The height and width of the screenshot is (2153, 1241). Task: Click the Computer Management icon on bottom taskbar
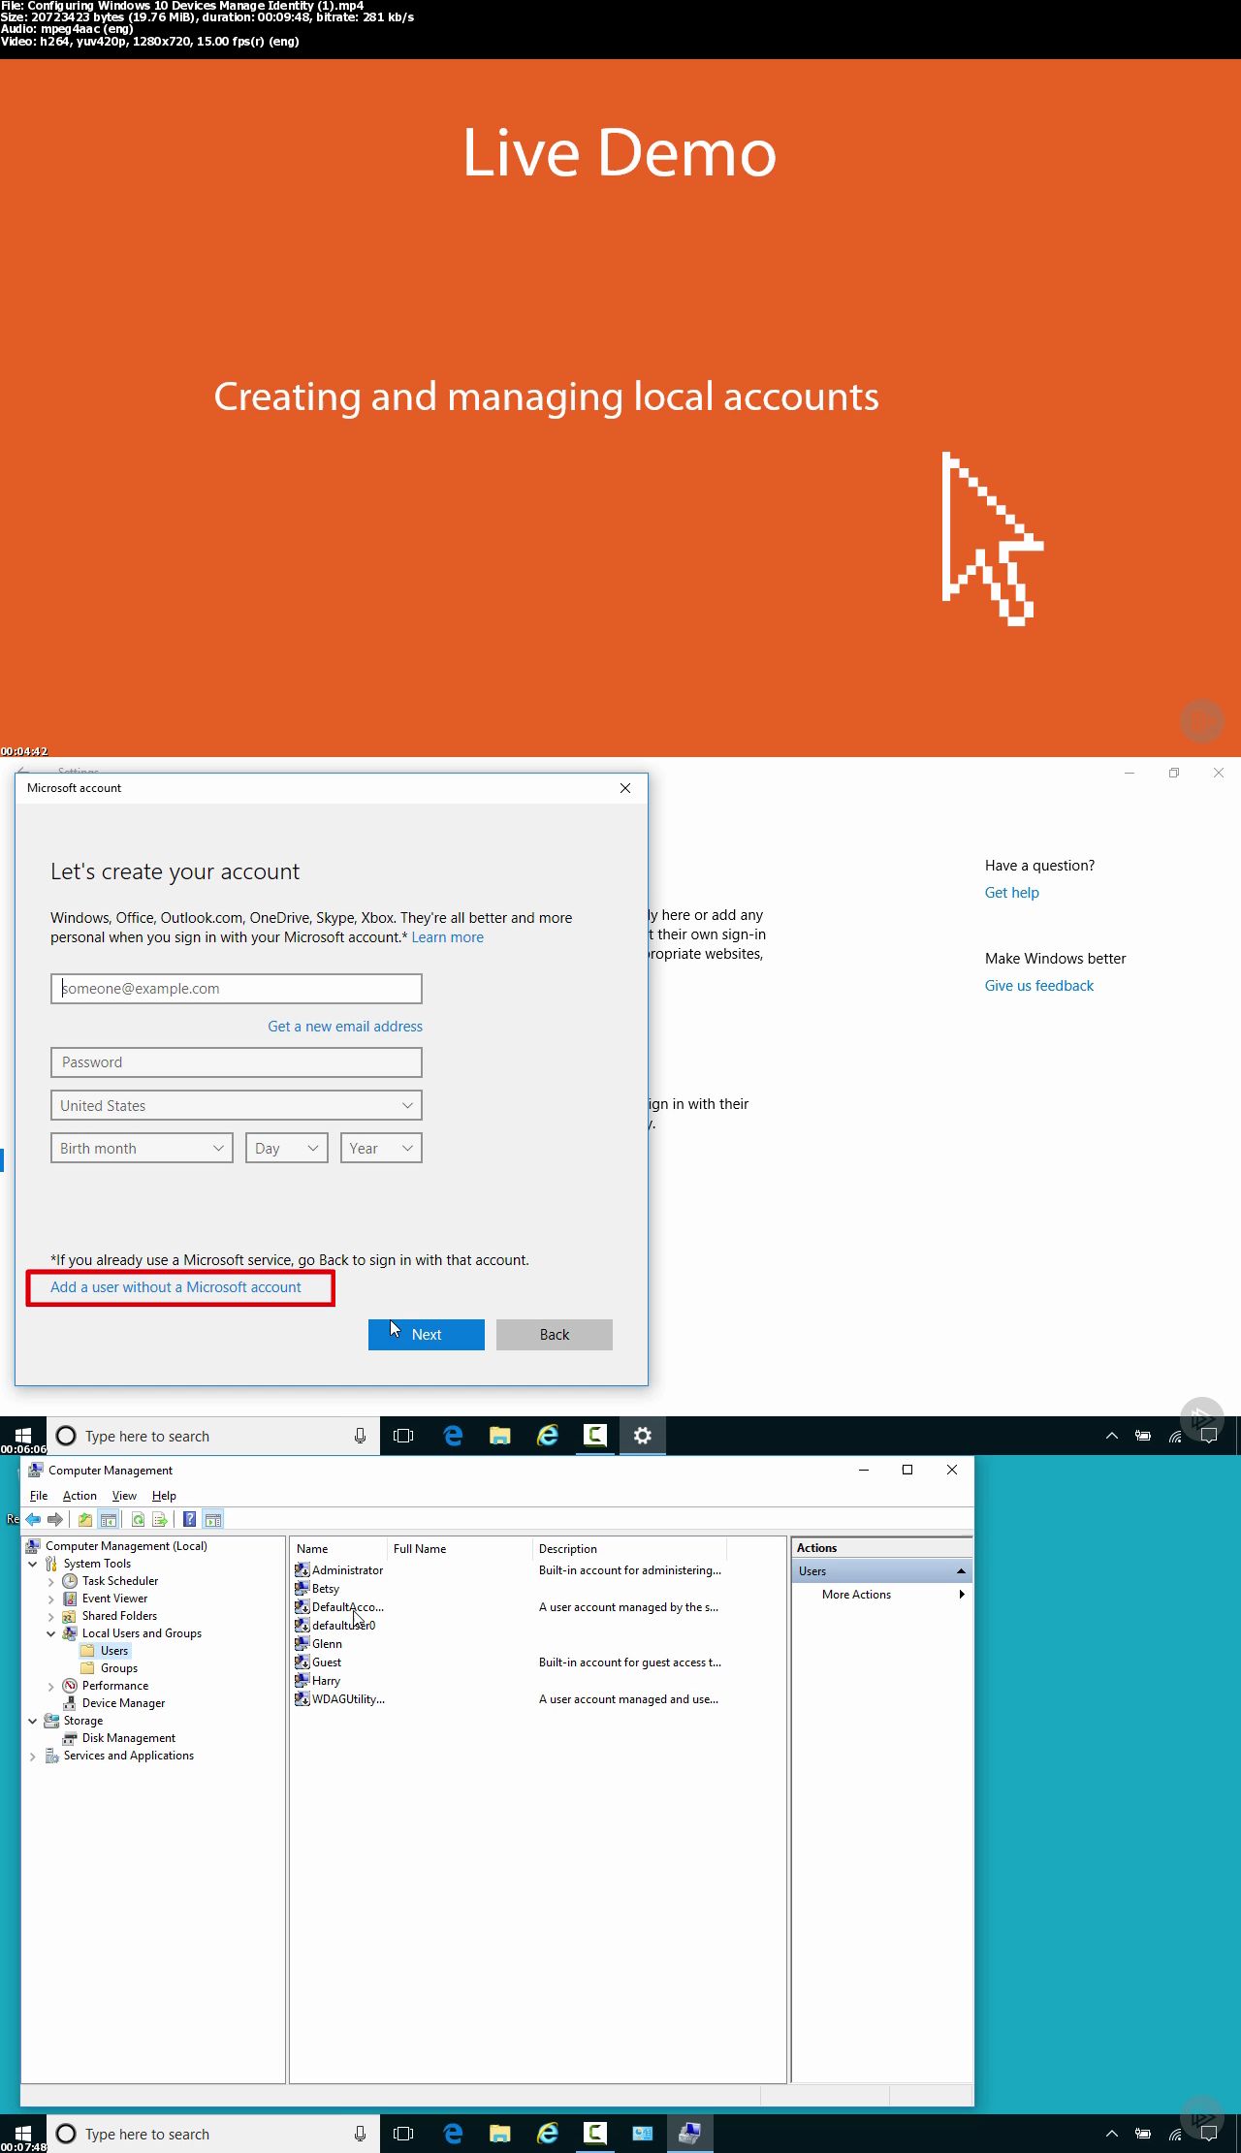689,2133
